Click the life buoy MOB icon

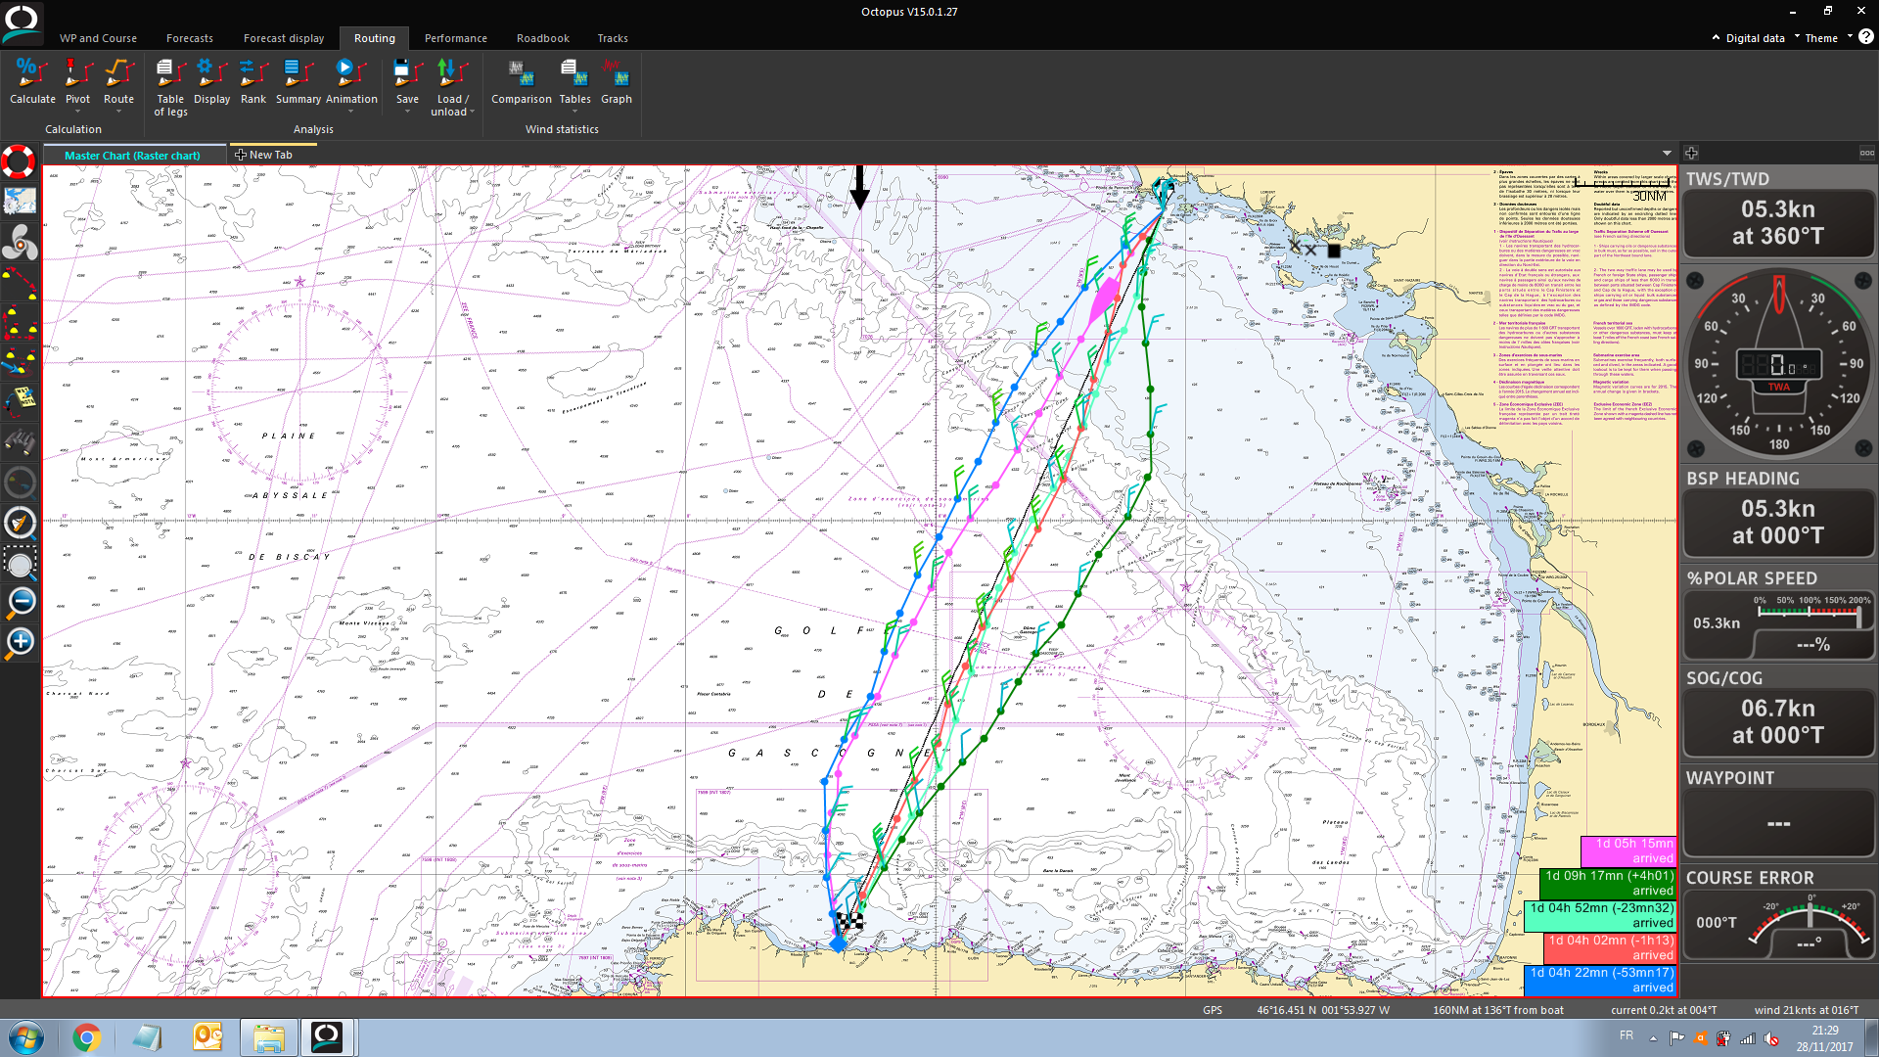(x=19, y=161)
